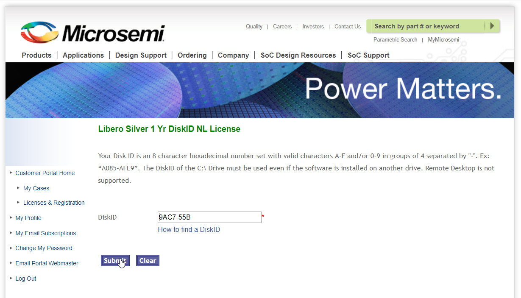Open the MyMicrosemi link

coord(443,39)
